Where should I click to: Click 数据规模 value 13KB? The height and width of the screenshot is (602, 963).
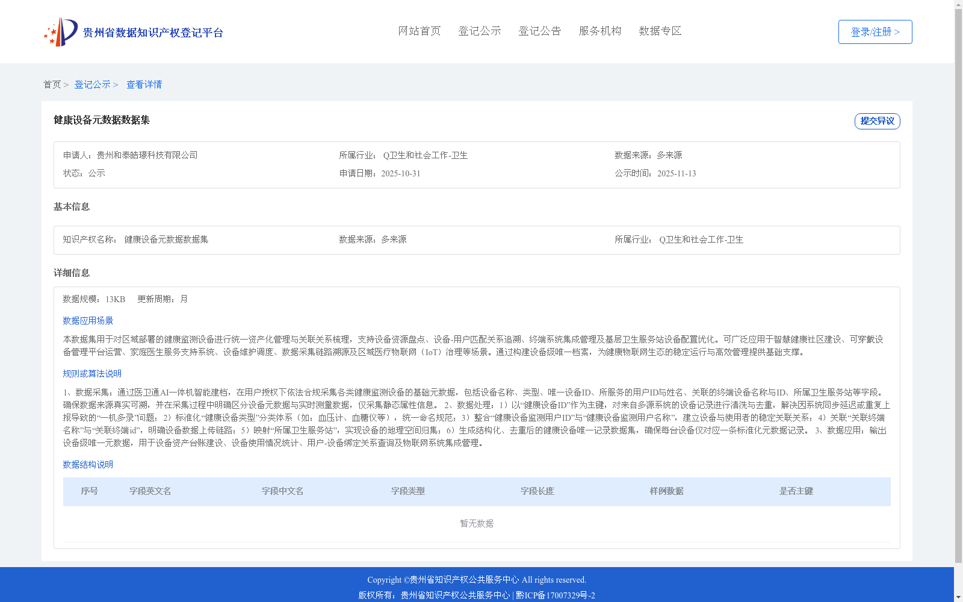115,299
